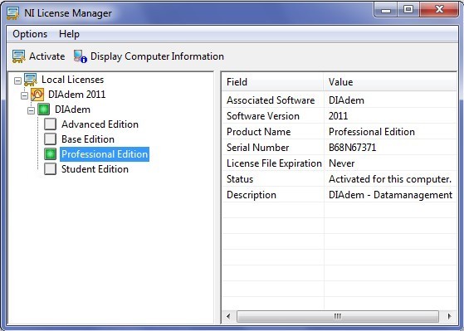Click the Value column header

pos(390,82)
